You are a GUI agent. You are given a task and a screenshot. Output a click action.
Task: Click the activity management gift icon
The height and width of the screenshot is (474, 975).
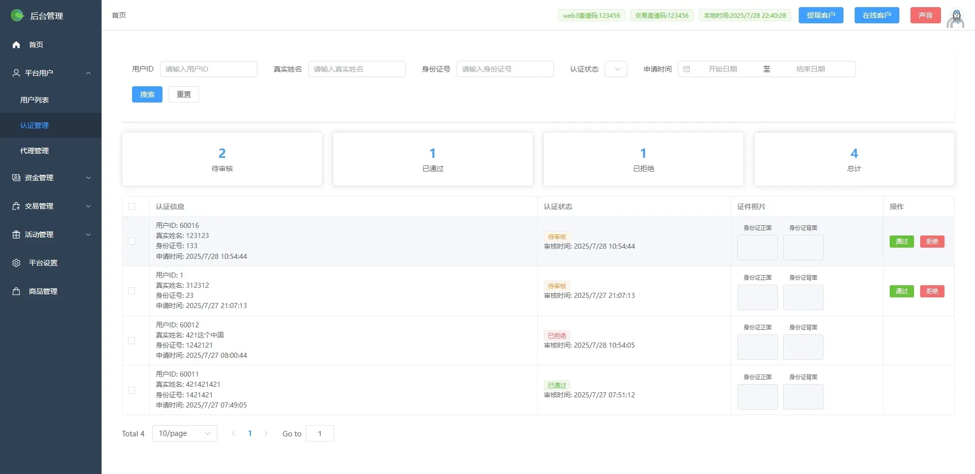coord(16,234)
